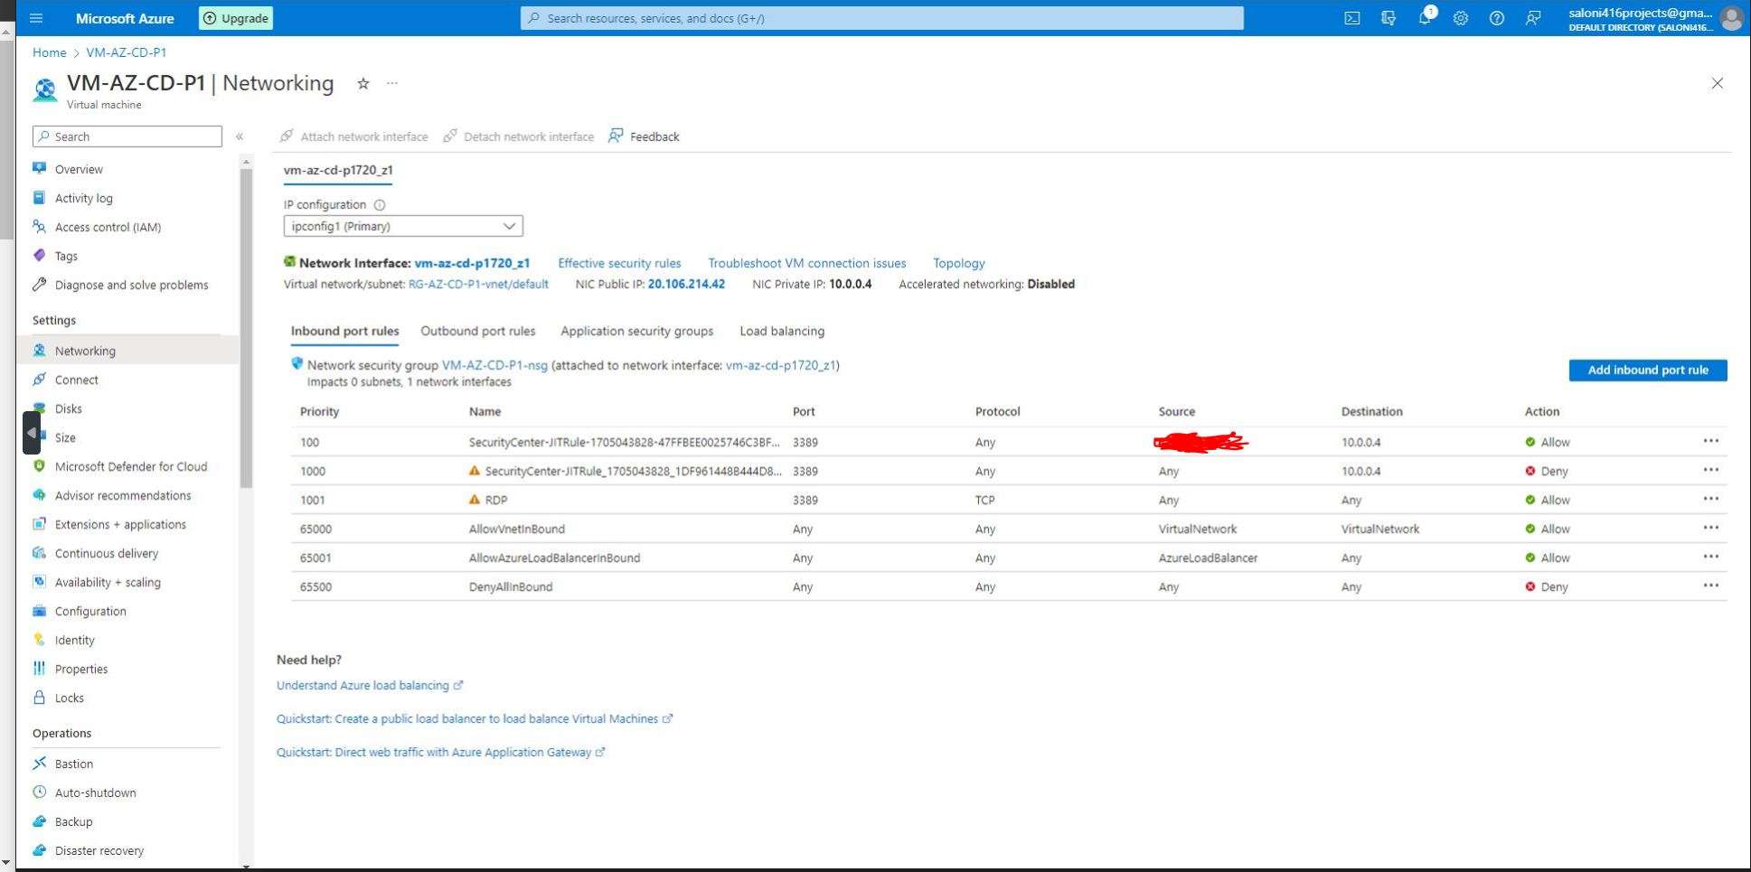Open the help and support question mark icon
This screenshot has width=1751, height=872.
click(1497, 18)
